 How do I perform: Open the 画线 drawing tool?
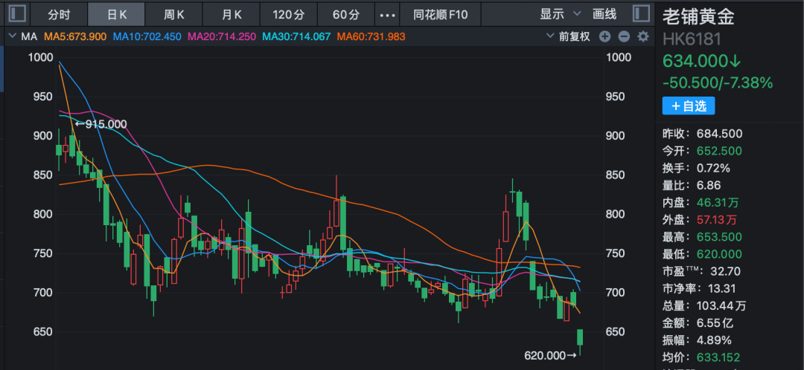(604, 14)
